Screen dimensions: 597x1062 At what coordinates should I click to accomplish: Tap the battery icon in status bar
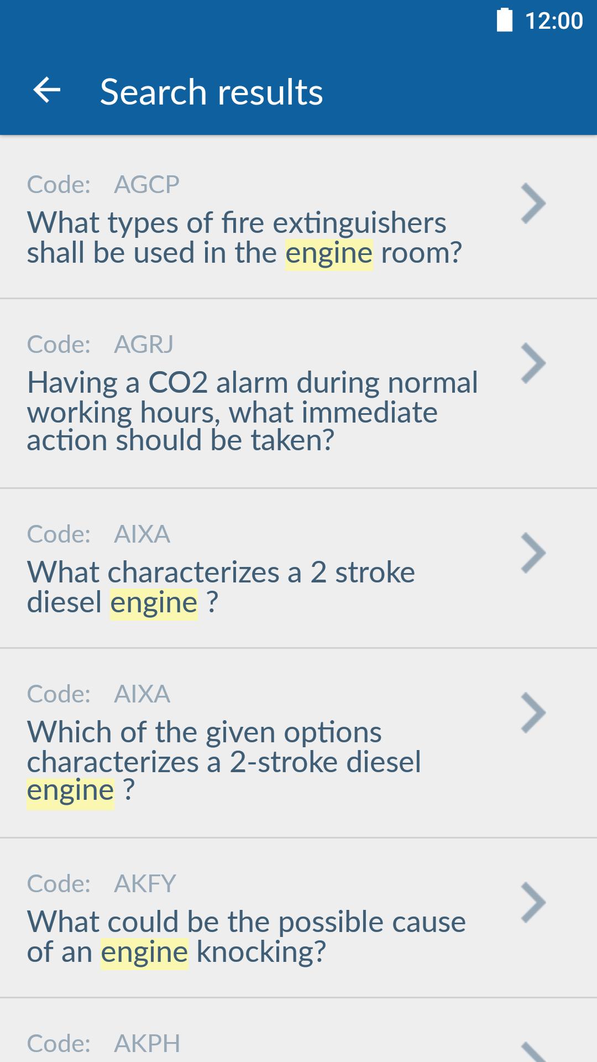(x=504, y=20)
